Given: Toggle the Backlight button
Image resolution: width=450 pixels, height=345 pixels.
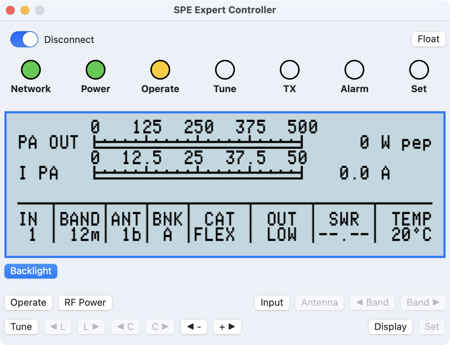Looking at the screenshot, I should click(x=31, y=271).
